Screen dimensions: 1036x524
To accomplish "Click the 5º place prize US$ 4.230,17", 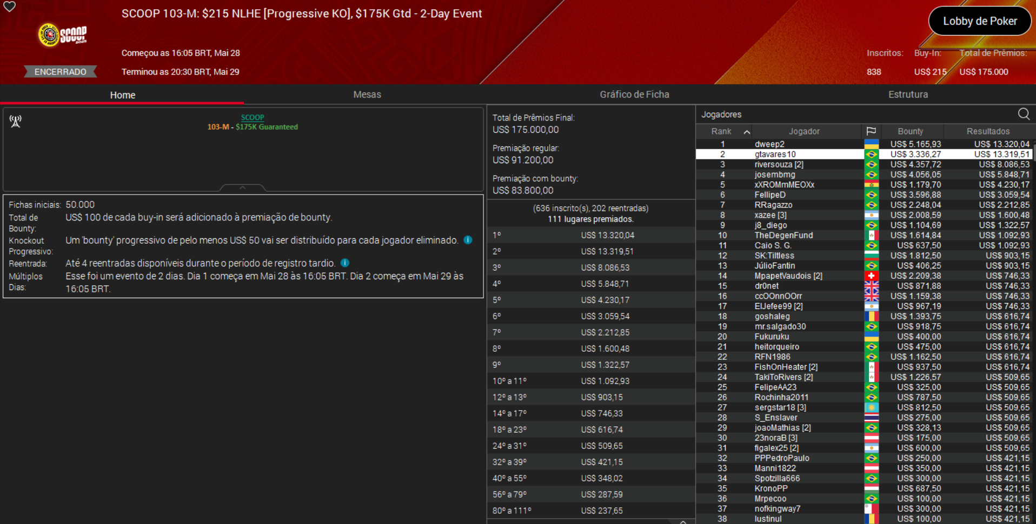I will coord(605,300).
